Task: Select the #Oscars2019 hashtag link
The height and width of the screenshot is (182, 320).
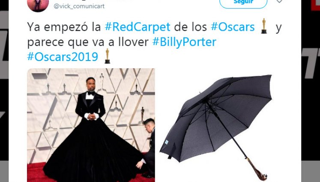Action: click(x=63, y=57)
